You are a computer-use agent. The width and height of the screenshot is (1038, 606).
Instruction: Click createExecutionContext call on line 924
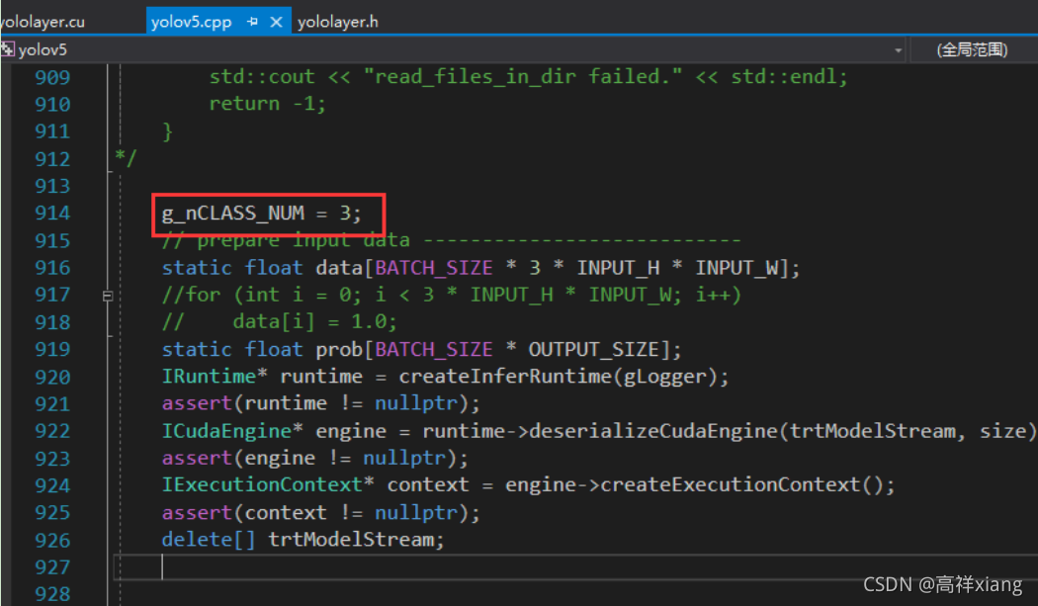731,484
